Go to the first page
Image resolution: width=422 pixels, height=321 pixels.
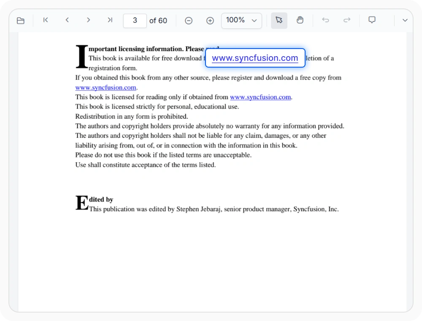coord(46,20)
